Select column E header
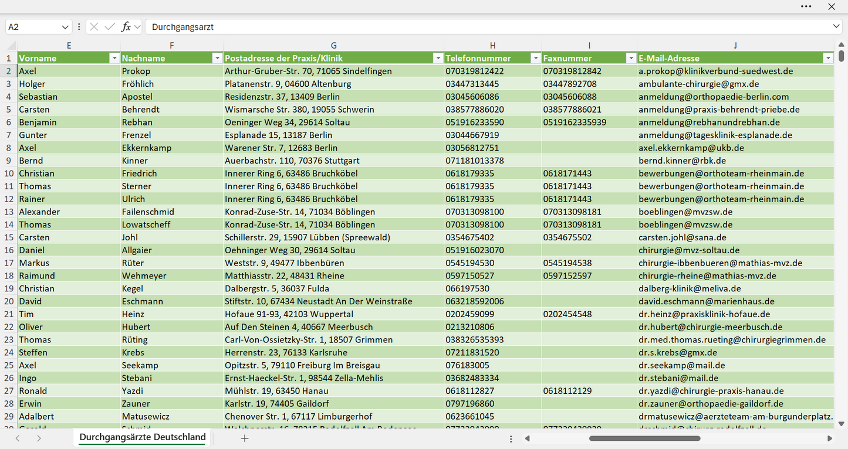 [69, 45]
